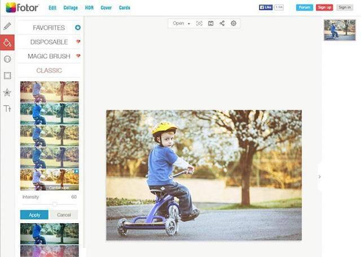
Task: Open the settings gear in top toolbar
Action: pyautogui.click(x=234, y=23)
